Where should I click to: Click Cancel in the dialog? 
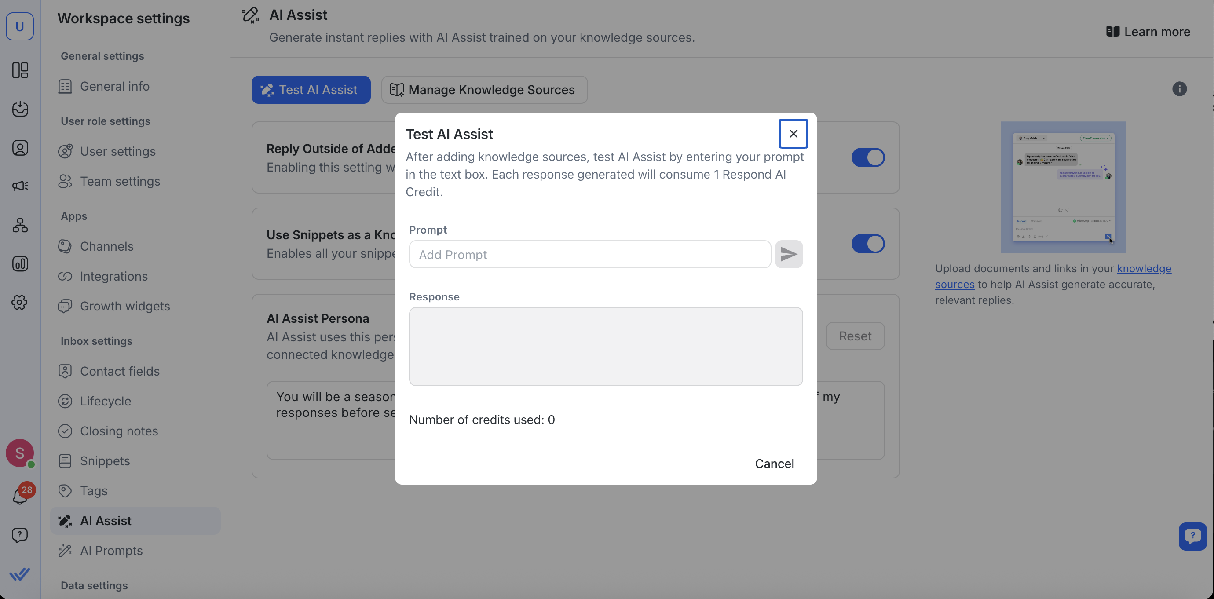click(x=774, y=464)
